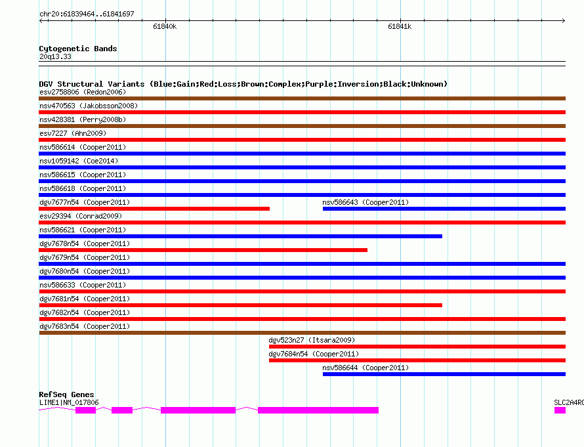Click the dgv7677n54 (Cooper2011) label
Image resolution: width=584 pixels, height=447 pixels.
[85, 202]
